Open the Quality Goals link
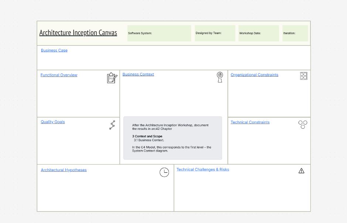Viewport: 347px width, 223px height. coord(52,122)
